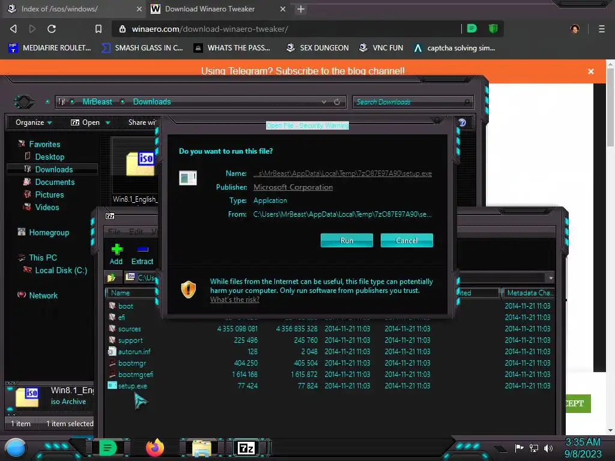
Task: Click Downloads in the Explorer breadcrumb
Action: [x=152, y=101]
